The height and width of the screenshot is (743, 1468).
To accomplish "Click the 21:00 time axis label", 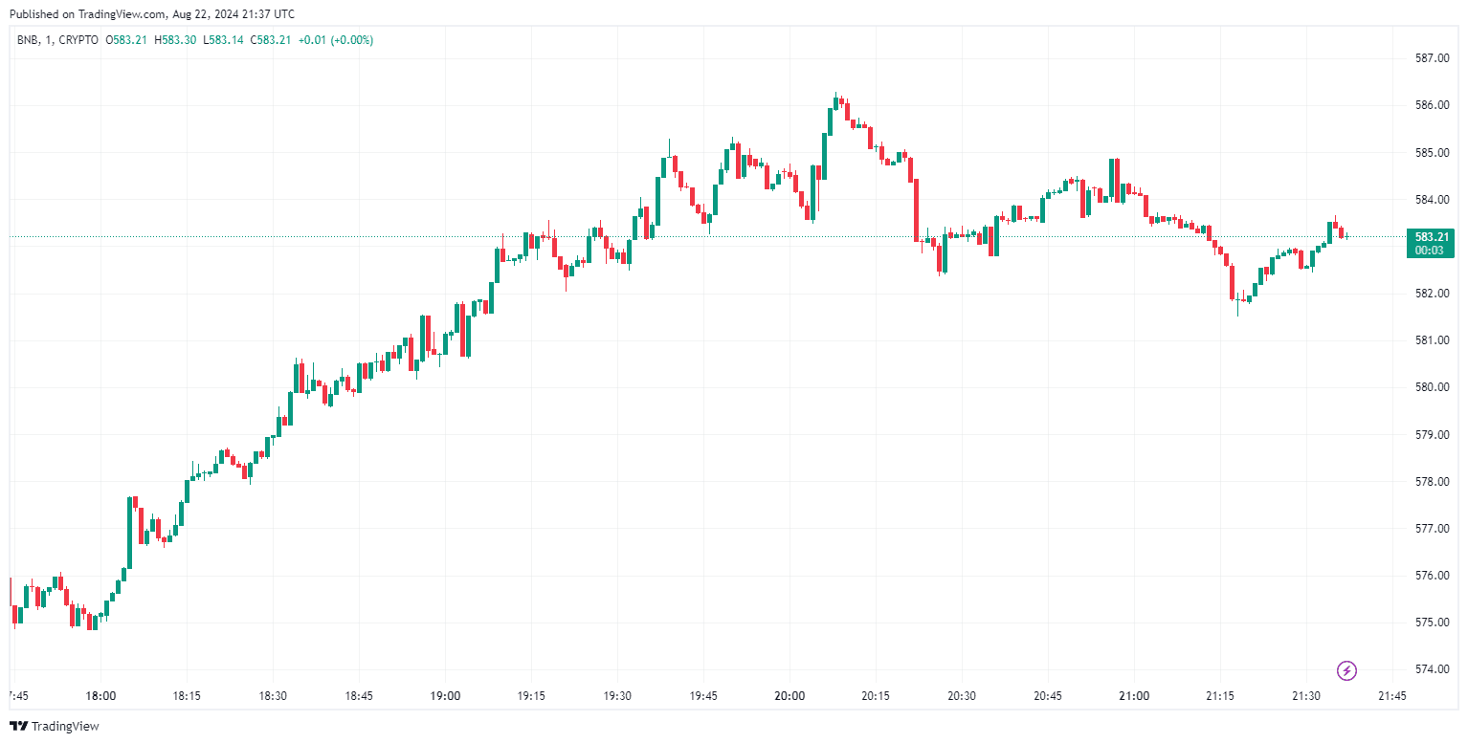I will point(1135,696).
